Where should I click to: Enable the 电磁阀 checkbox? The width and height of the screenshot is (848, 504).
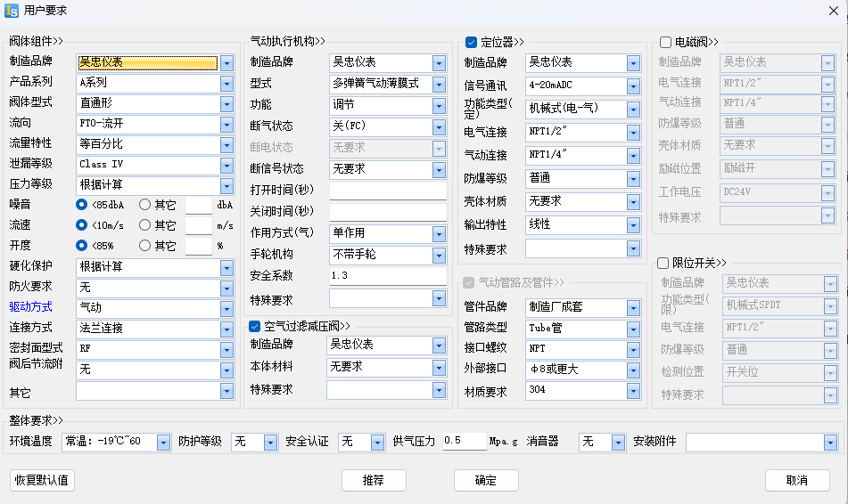[665, 42]
